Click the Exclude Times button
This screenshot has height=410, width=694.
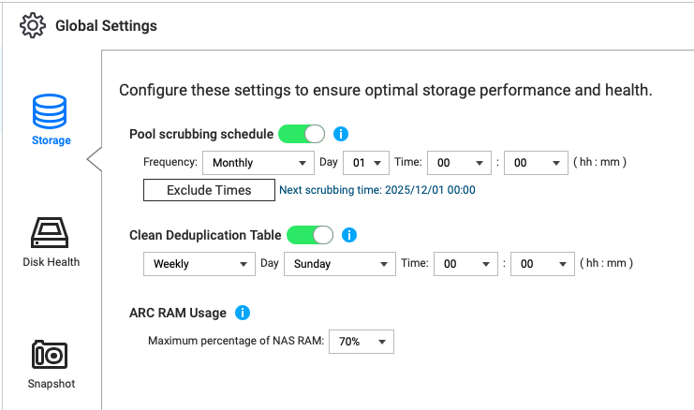pyautogui.click(x=209, y=190)
